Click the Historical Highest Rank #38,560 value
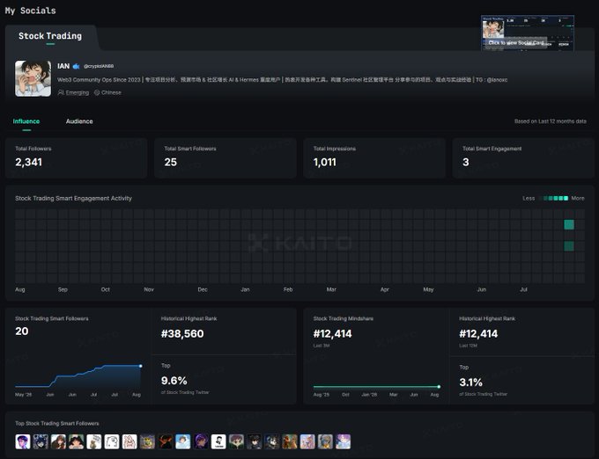The image size is (599, 459). 182,333
